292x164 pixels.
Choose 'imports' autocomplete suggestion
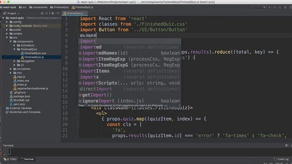pyautogui.click(x=130, y=77)
